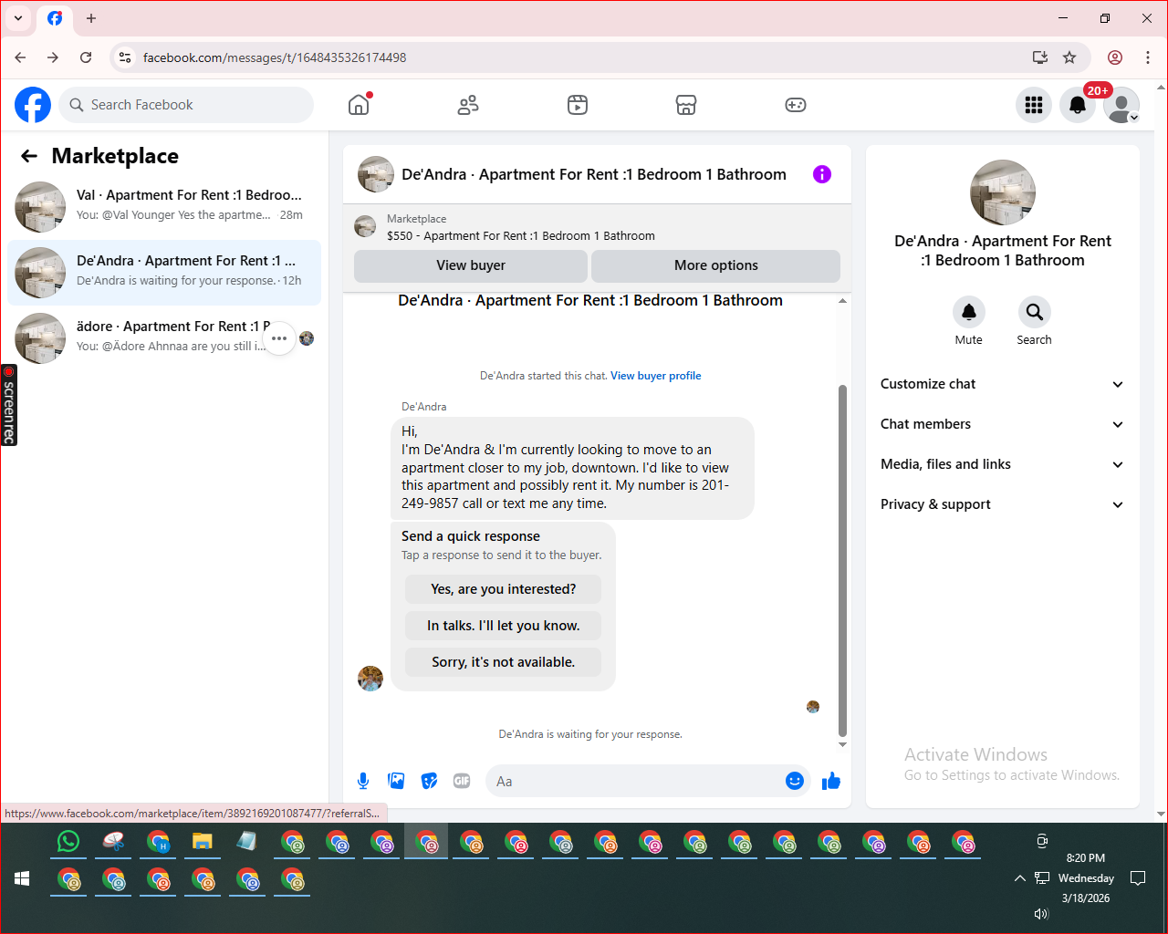Viewport: 1168px width, 934px height.
Task: Open options for ädore conversation
Action: (279, 338)
